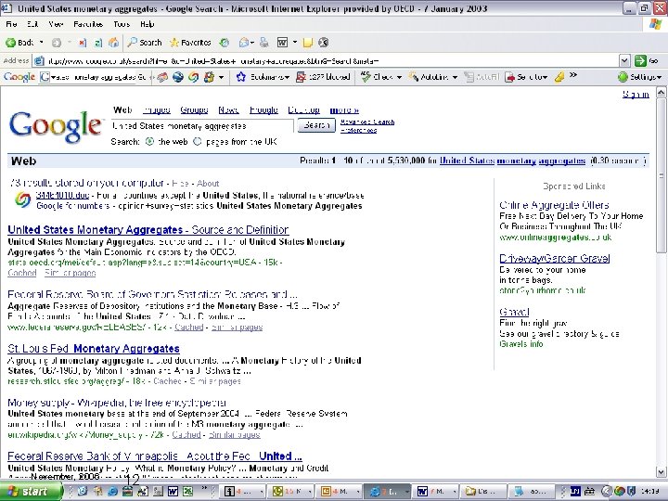This screenshot has height=501, width=668.
Task: Click the Refresh page icon
Action: (98, 43)
